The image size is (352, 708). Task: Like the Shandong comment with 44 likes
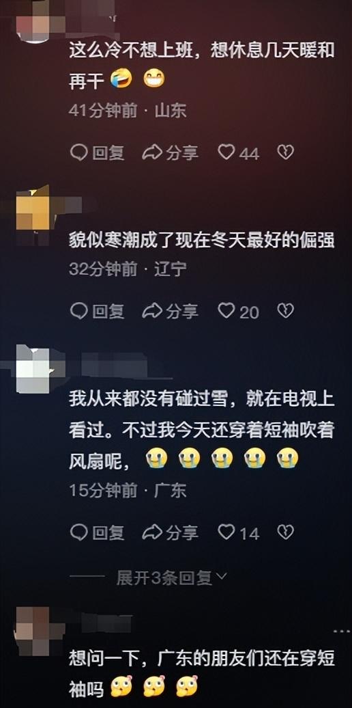pyautogui.click(x=239, y=152)
